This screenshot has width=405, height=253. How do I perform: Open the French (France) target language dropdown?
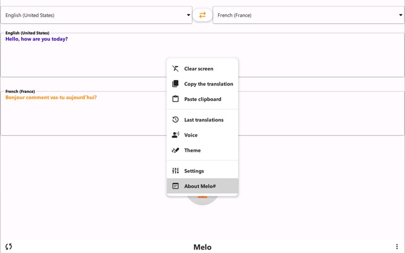point(308,15)
